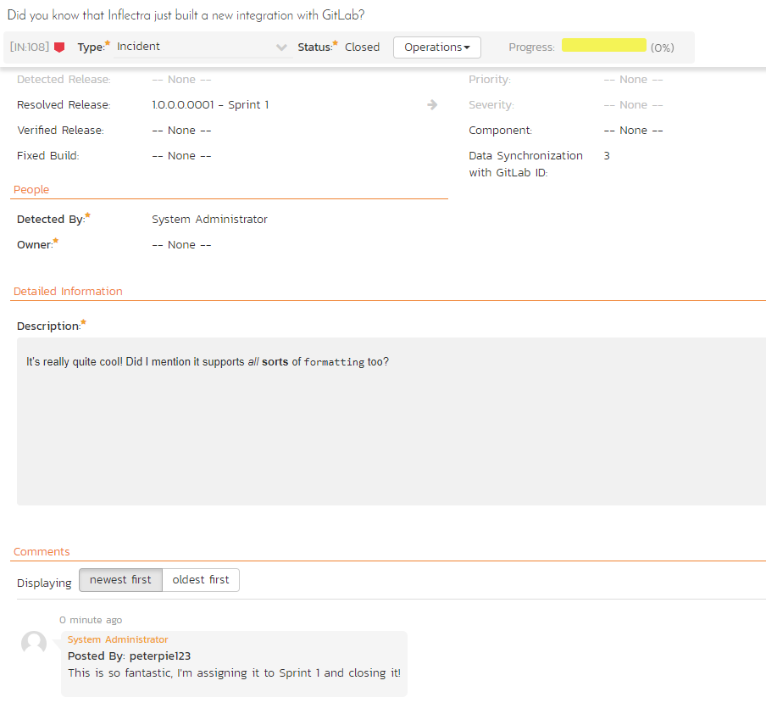
Task: Click the yellow progress bar
Action: pyautogui.click(x=603, y=46)
